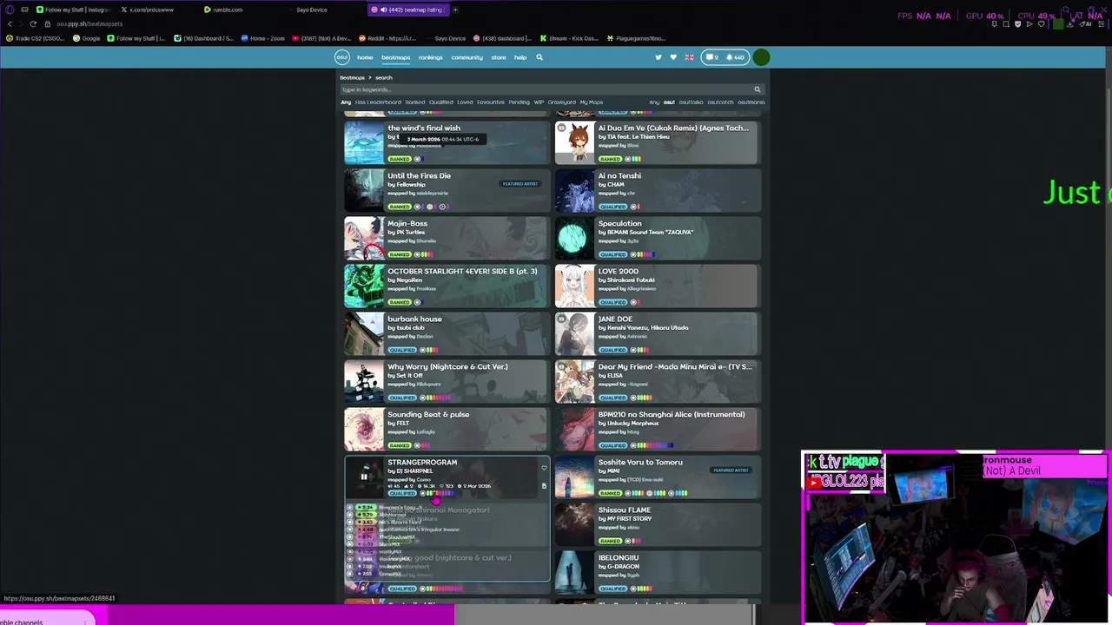Switch to the rumble.com browser tab
The width and height of the screenshot is (1112, 625).
pyautogui.click(x=228, y=10)
